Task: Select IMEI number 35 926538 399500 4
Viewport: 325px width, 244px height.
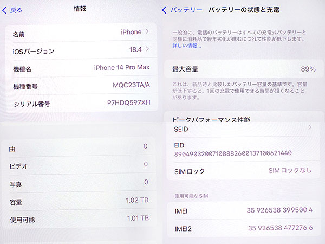Action: pos(279,210)
